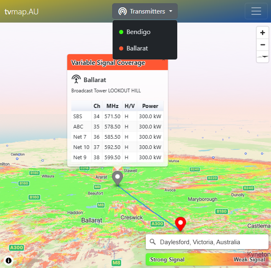Click the Variable Signal Coverage header
The height and width of the screenshot is (268, 271).
(108, 63)
